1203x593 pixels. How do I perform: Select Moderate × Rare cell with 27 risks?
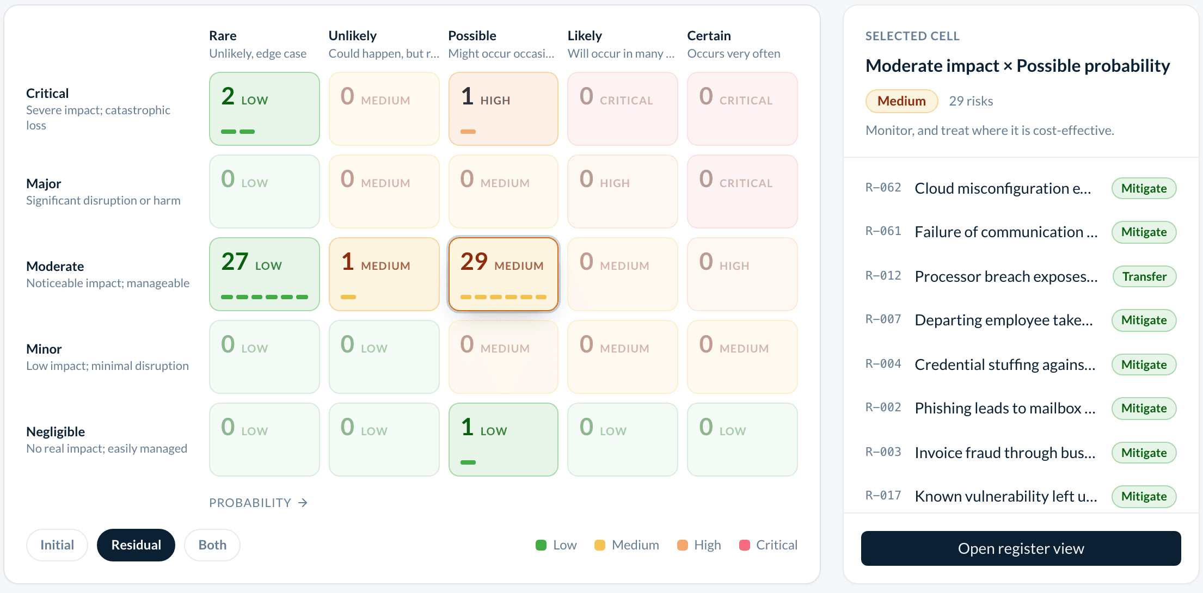[x=265, y=274]
